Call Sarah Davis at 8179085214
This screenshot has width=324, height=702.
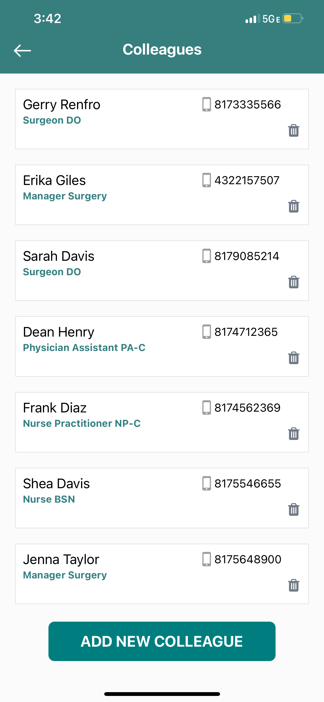point(247,256)
